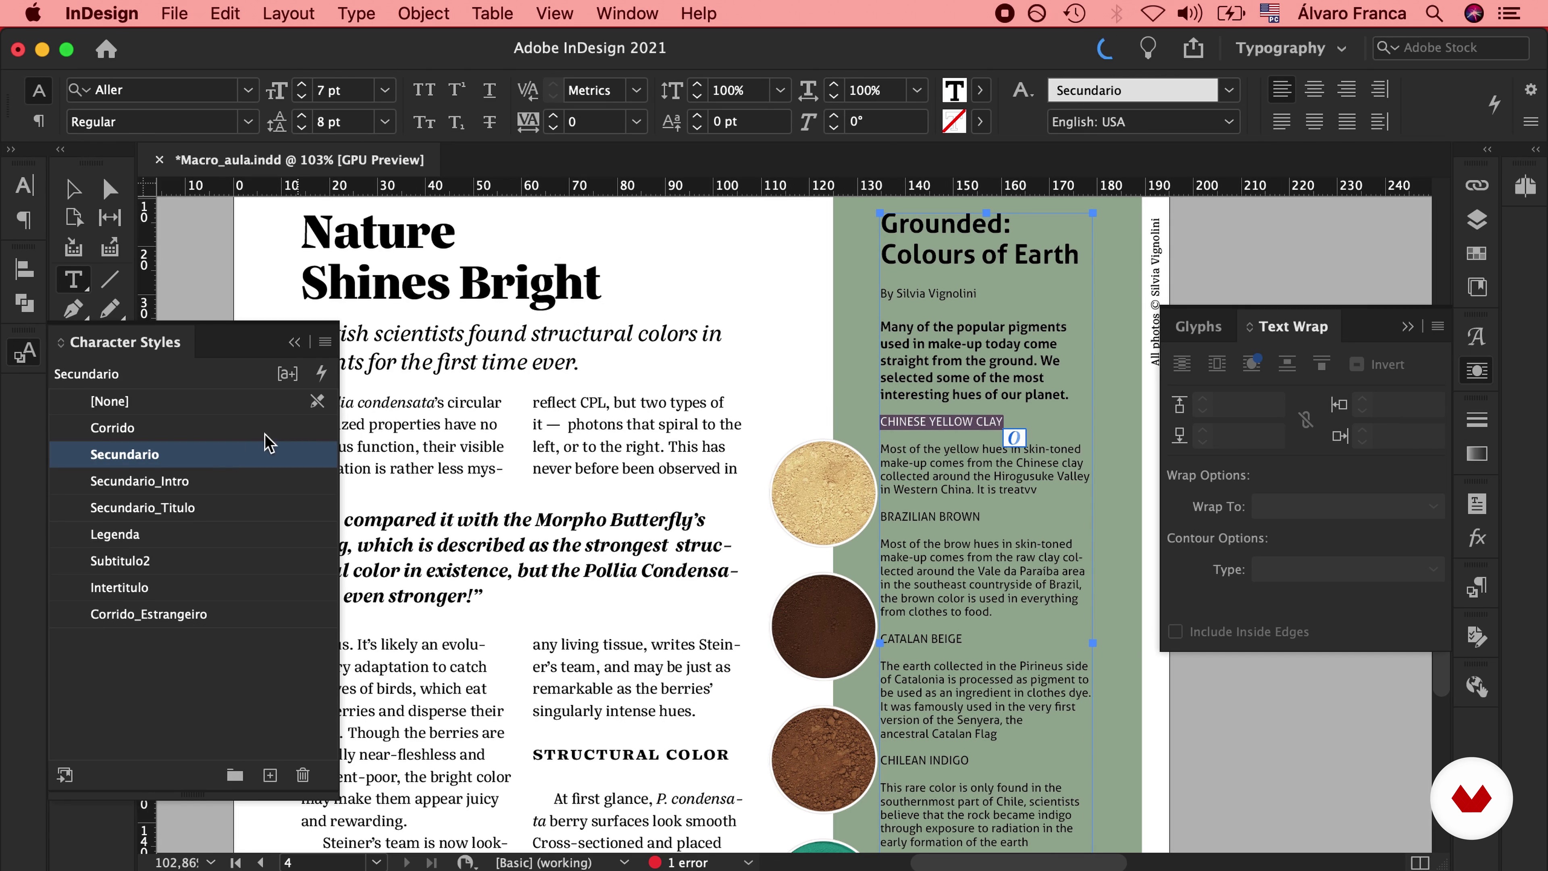Open the Type menu

pos(356,13)
